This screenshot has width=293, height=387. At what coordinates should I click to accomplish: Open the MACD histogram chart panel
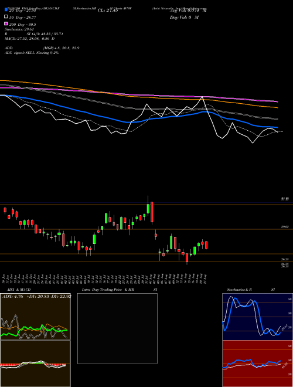point(35,364)
